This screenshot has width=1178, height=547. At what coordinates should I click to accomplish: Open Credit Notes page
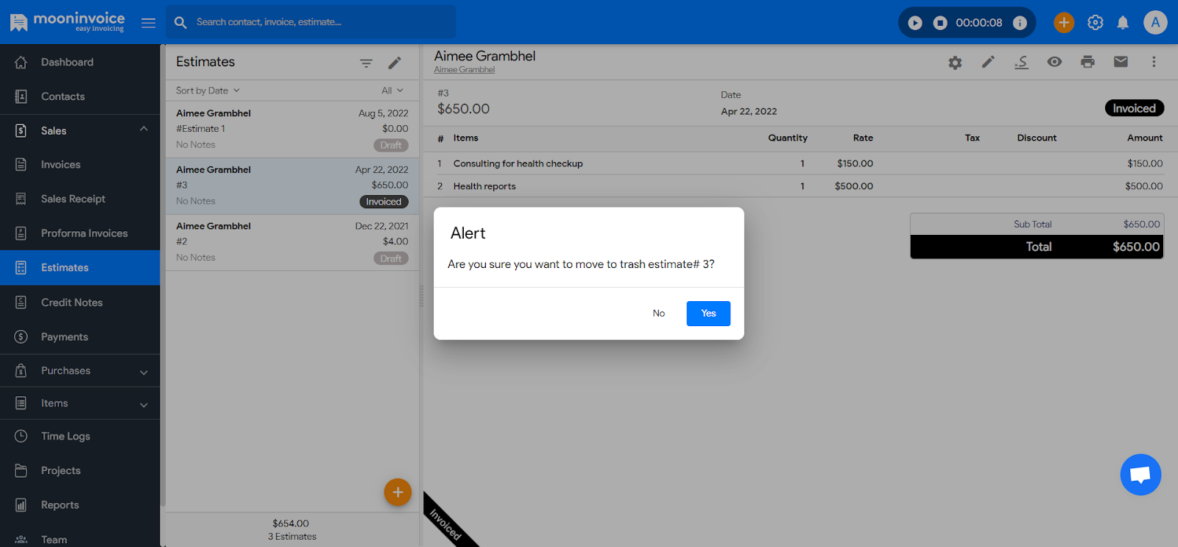point(80,303)
